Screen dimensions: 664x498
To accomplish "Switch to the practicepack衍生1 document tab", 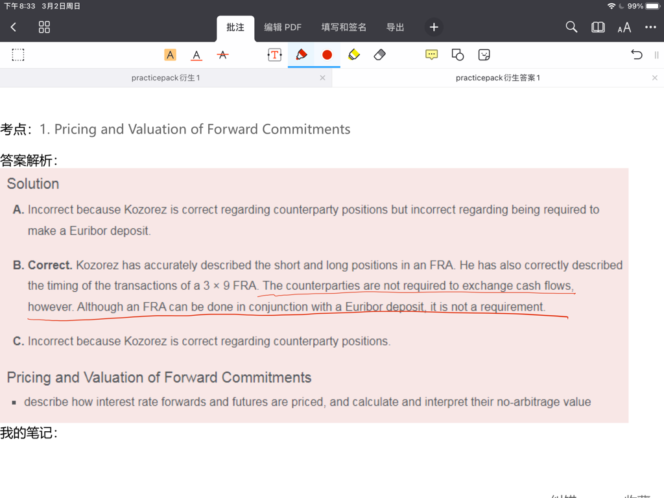I will pos(165,78).
